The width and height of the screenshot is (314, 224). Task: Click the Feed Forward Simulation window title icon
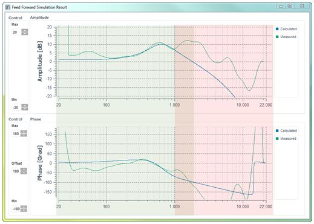click(x=8, y=7)
